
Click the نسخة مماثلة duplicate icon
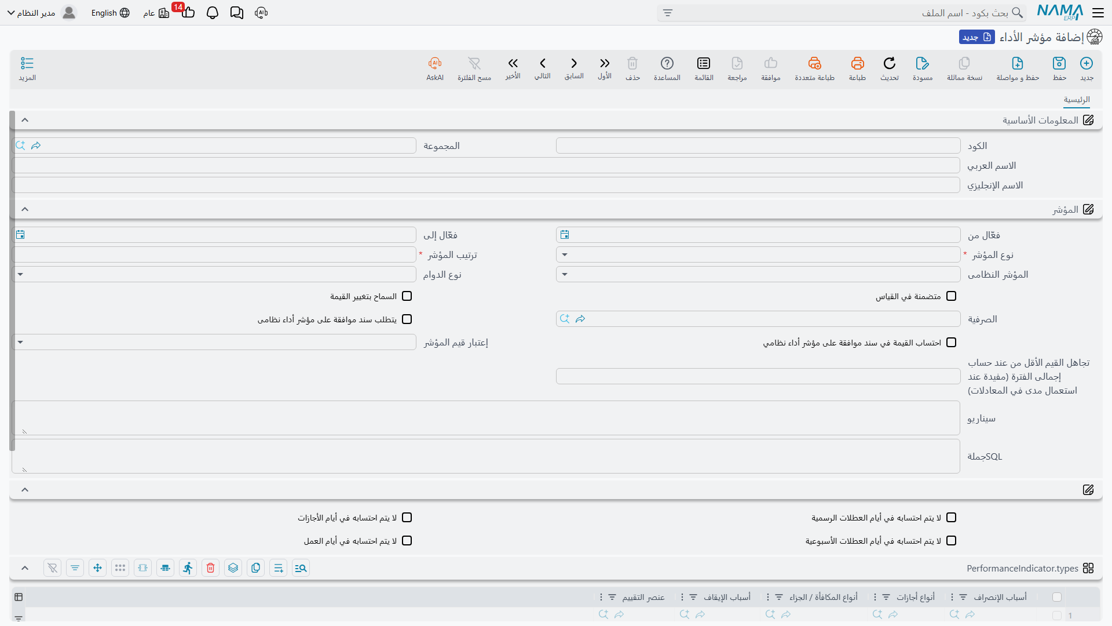(964, 63)
